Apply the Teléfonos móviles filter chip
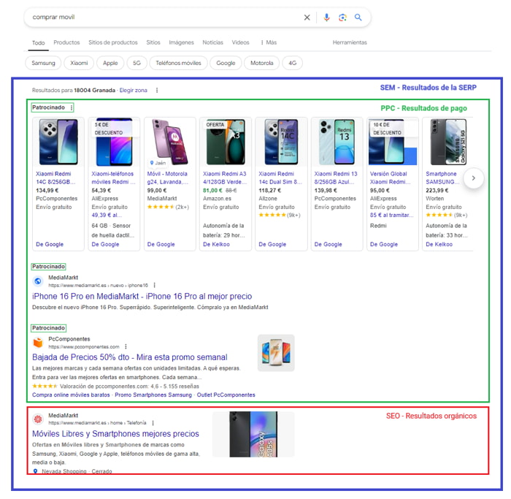 point(178,63)
